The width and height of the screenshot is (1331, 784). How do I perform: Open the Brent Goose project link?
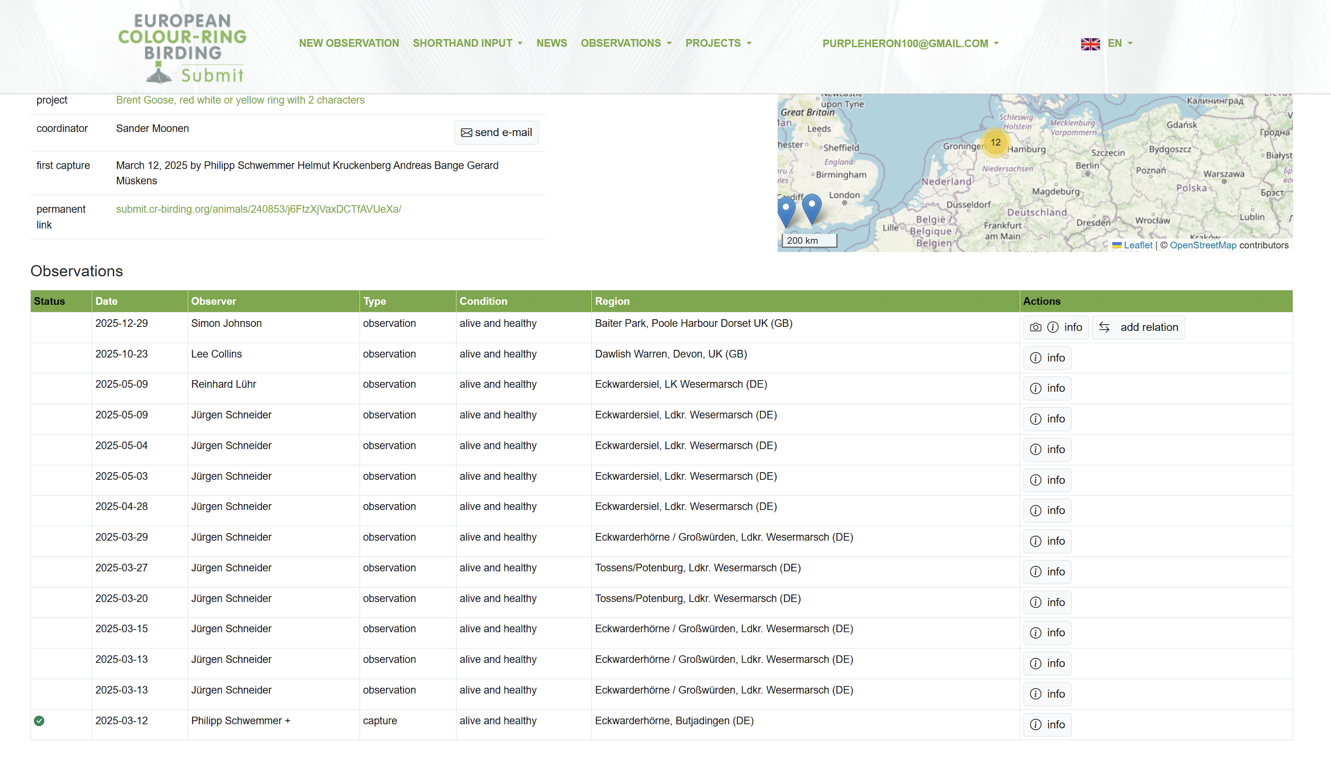(240, 100)
